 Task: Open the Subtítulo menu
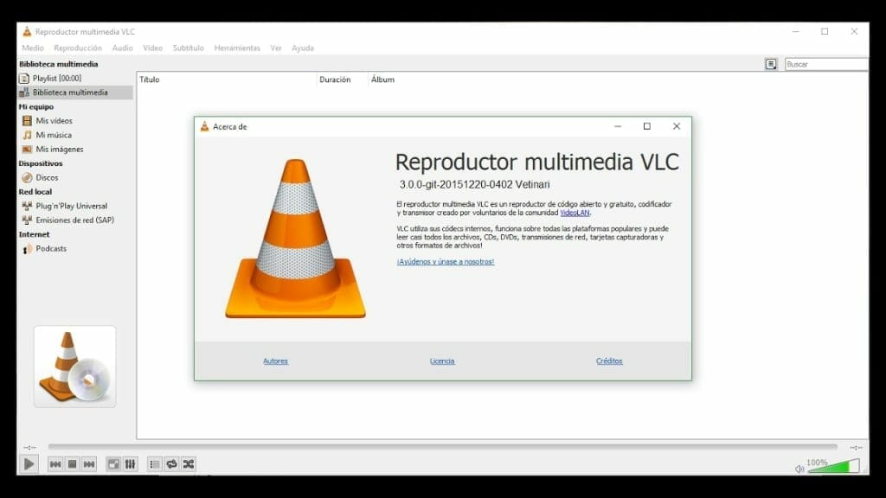188,48
